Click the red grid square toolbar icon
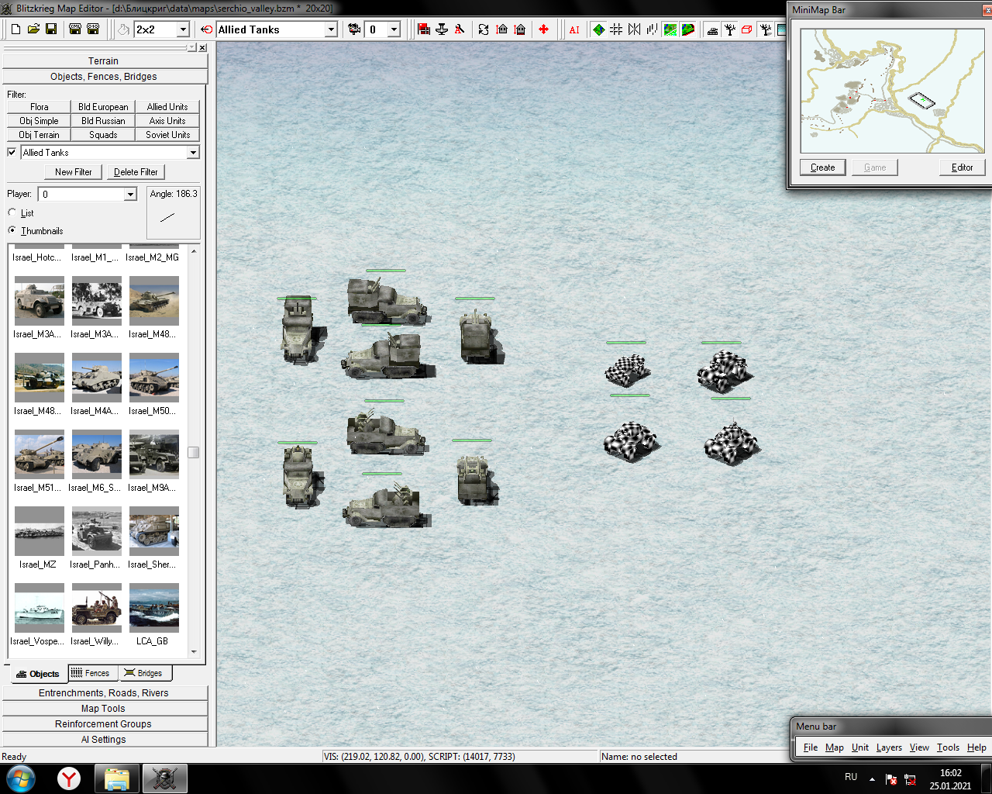Image resolution: width=992 pixels, height=794 pixels. [424, 29]
